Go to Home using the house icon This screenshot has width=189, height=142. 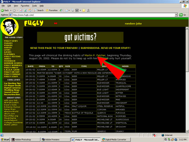(x=30, y=10)
